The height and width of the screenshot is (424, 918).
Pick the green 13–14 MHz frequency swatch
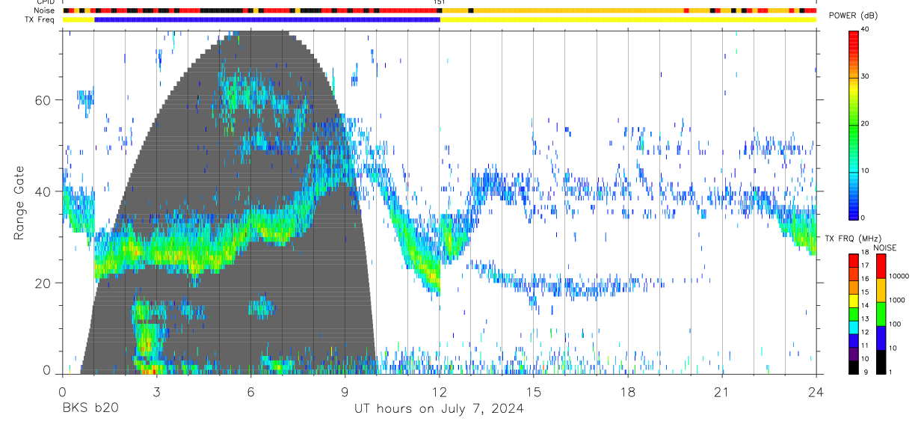tap(854, 314)
